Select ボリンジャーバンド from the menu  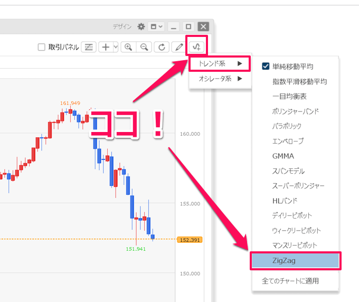coord(295,111)
